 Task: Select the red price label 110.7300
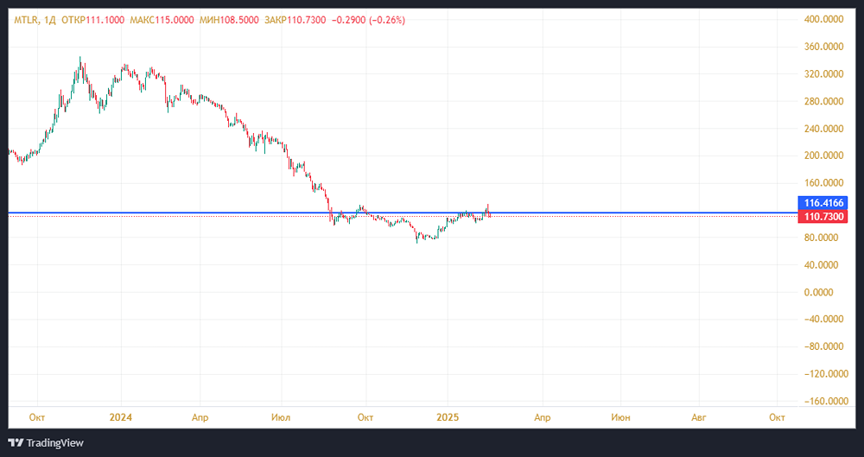coord(823,217)
